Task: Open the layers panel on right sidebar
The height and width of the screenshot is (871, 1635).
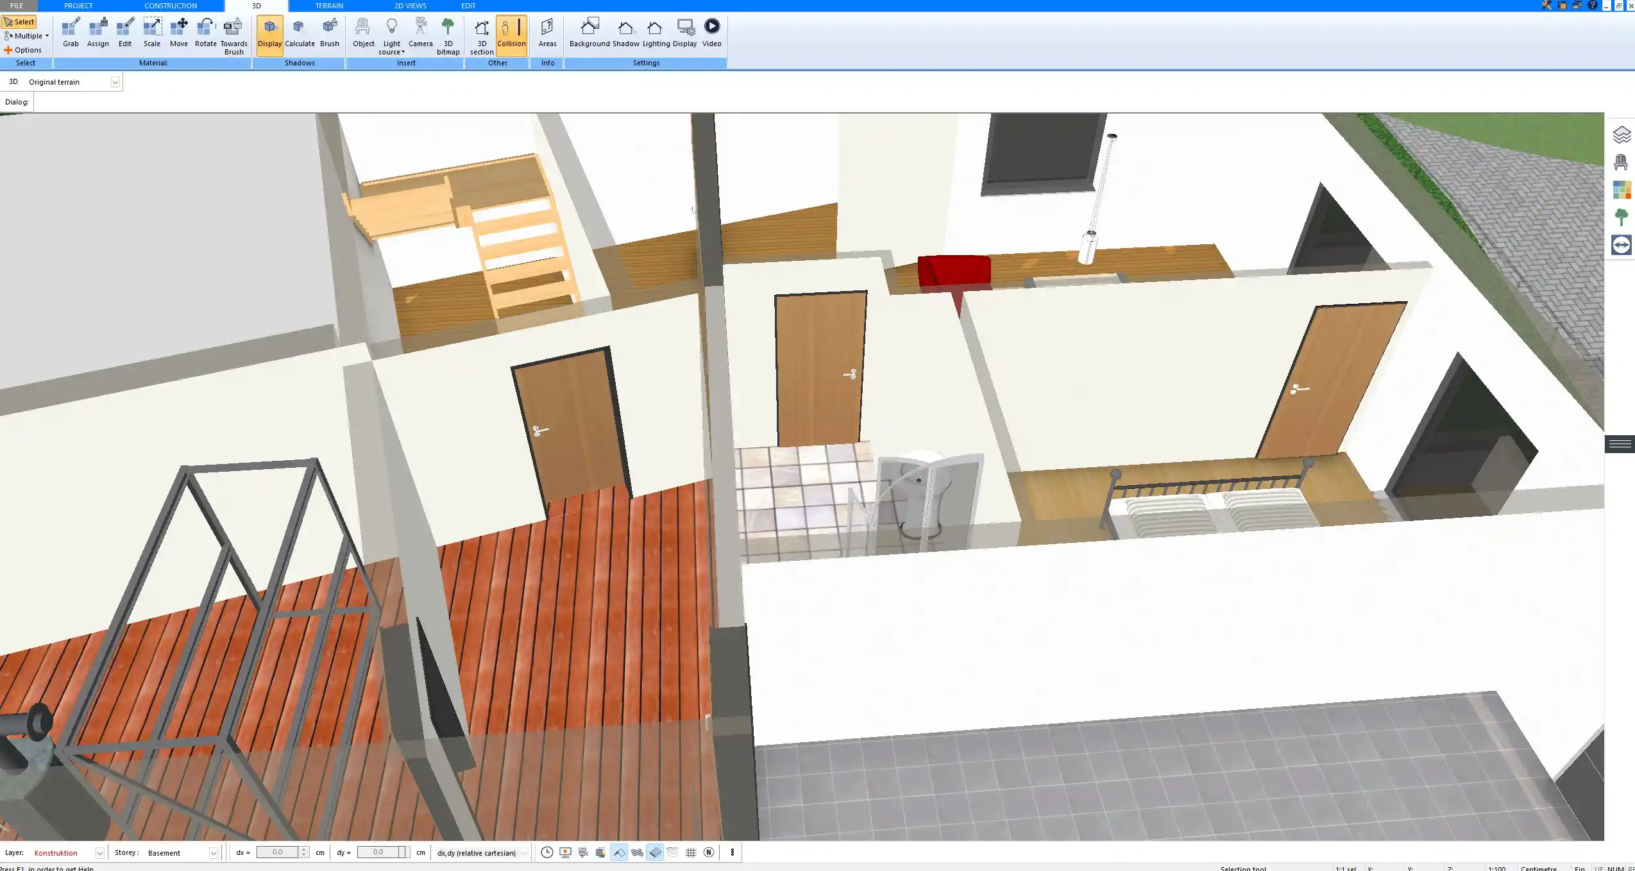Action: coord(1622,135)
